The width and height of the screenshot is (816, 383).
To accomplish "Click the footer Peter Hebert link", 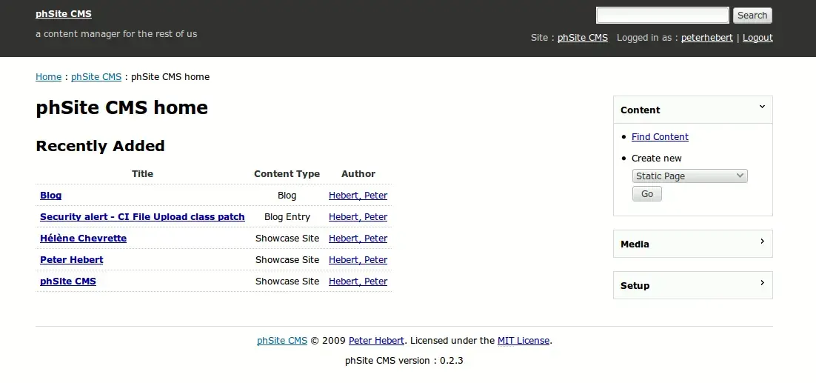I will (376, 341).
